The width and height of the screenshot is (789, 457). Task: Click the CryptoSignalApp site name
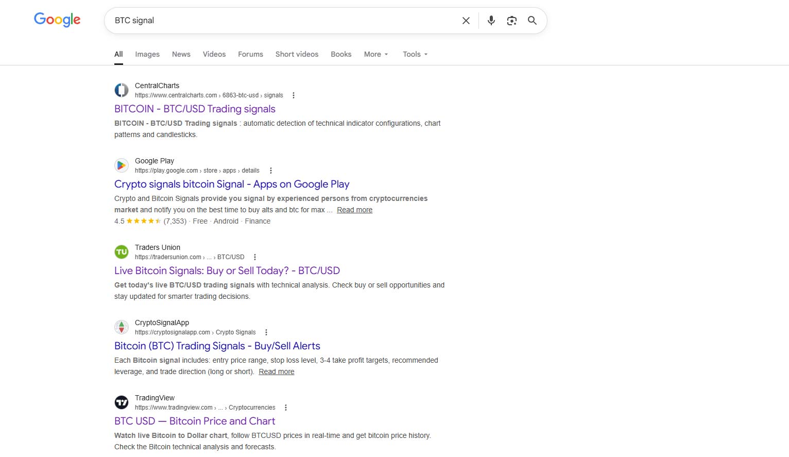162,323
